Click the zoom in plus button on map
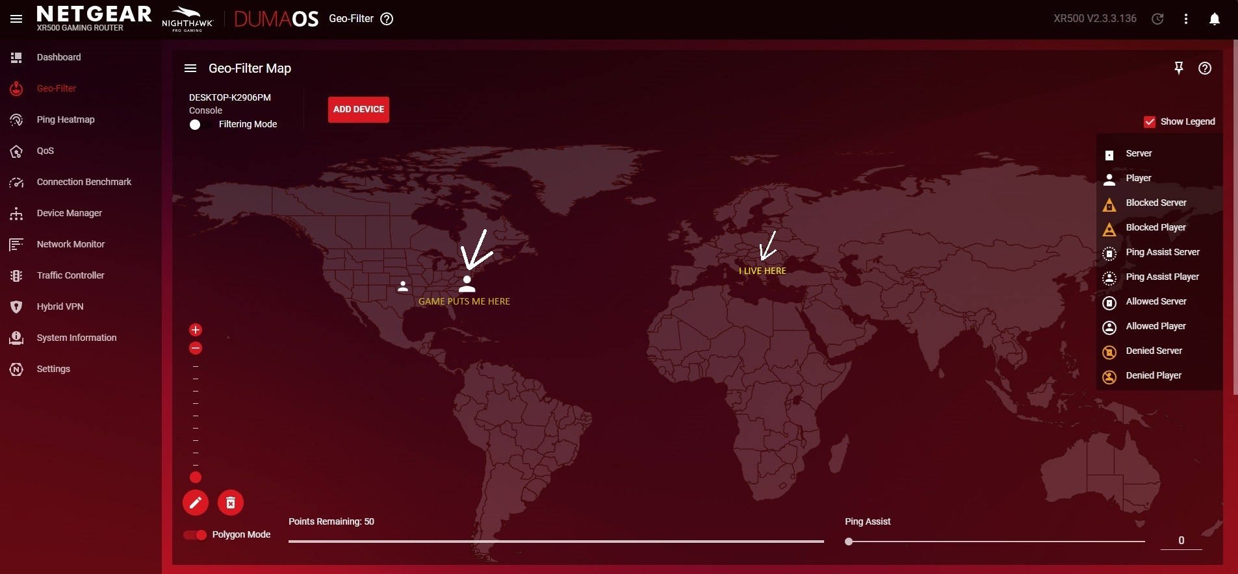This screenshot has width=1238, height=574. (x=196, y=330)
